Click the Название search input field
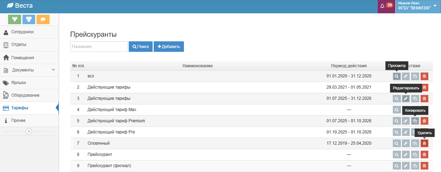 pos(99,47)
